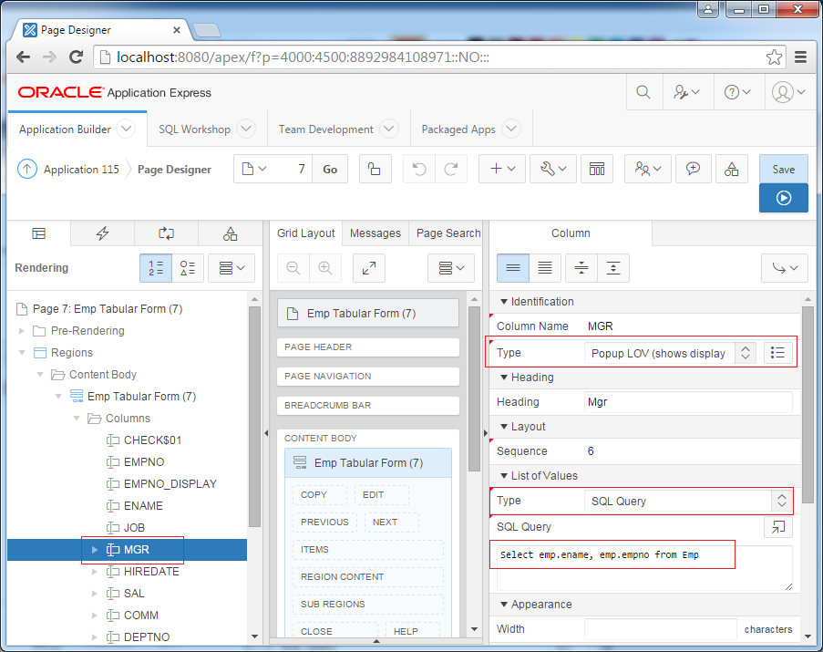Open the Go to Group dropdown in property editor
The height and width of the screenshot is (652, 823).
(x=785, y=268)
